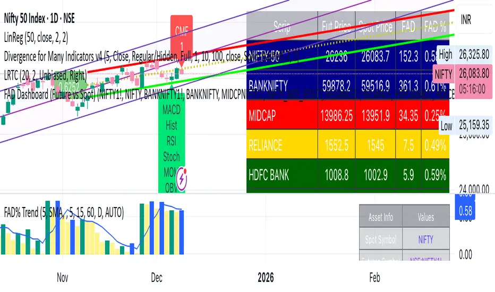Click the purple lightning bolt icon
This screenshot has width=495, height=292.
click(182, 179)
